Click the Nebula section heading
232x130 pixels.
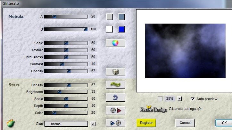pos(16,16)
